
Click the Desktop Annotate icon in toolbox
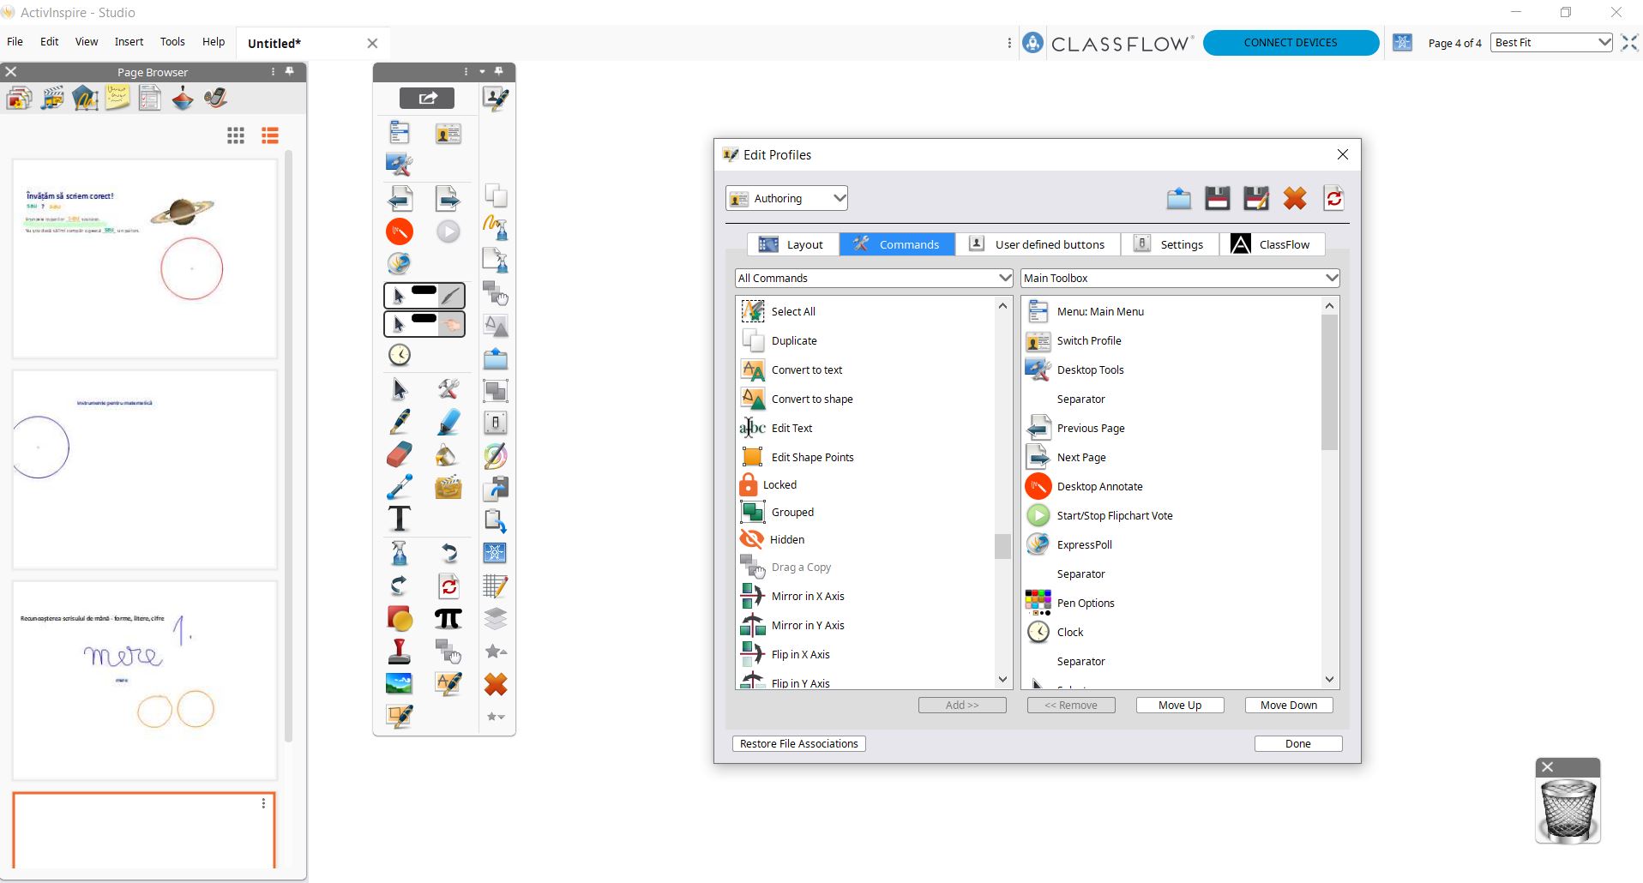coord(399,231)
